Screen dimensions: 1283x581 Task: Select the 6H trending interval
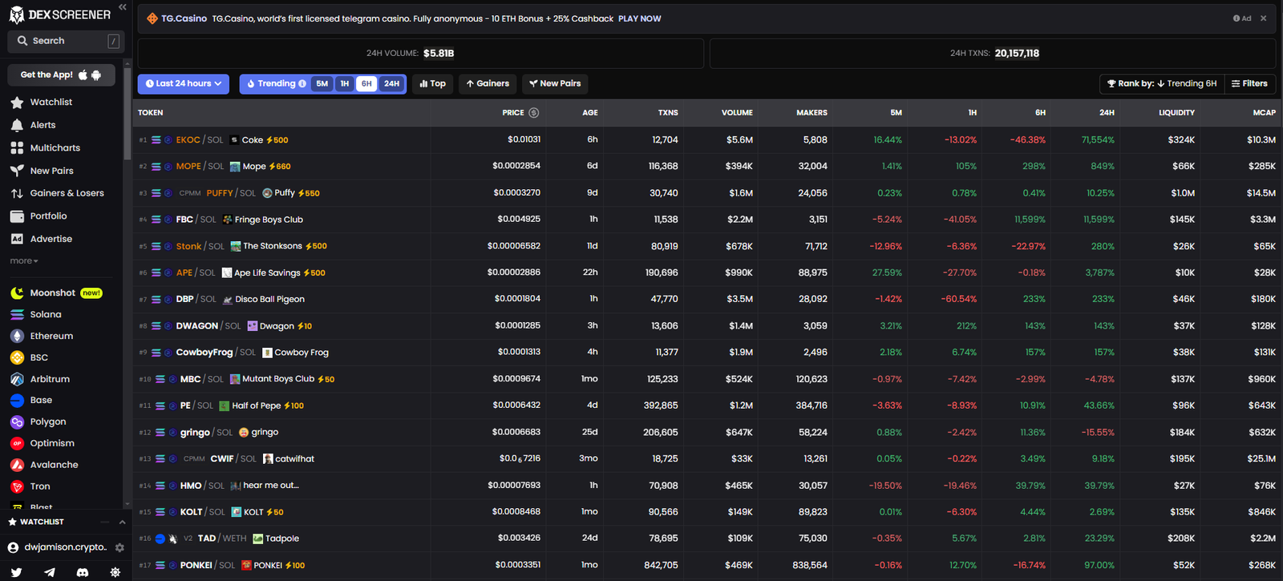point(366,83)
